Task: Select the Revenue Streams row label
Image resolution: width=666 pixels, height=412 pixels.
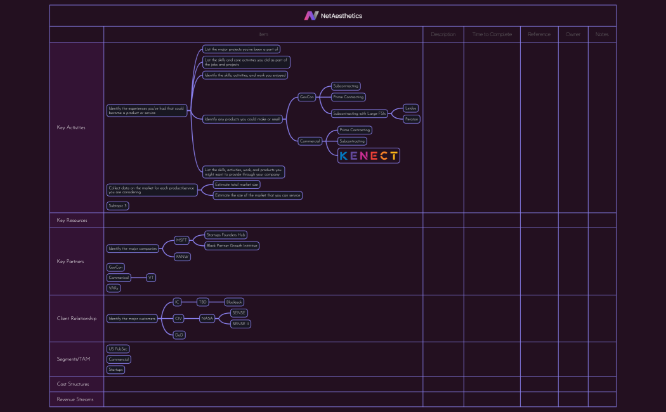Action: [x=75, y=399]
